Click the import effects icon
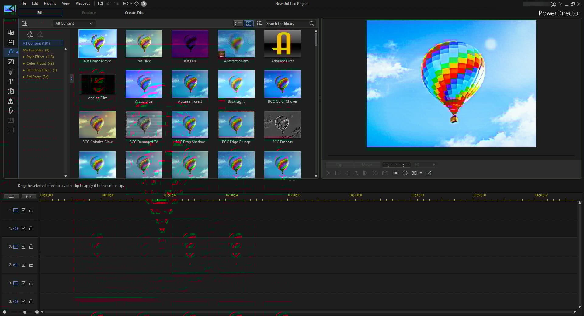 click(25, 23)
